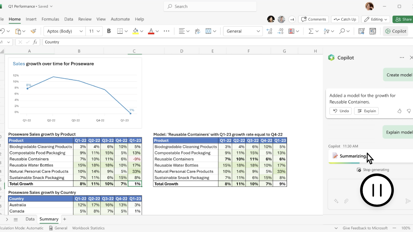Switch to the Data sheet tab
This screenshot has height=232, width=413.
click(30, 219)
